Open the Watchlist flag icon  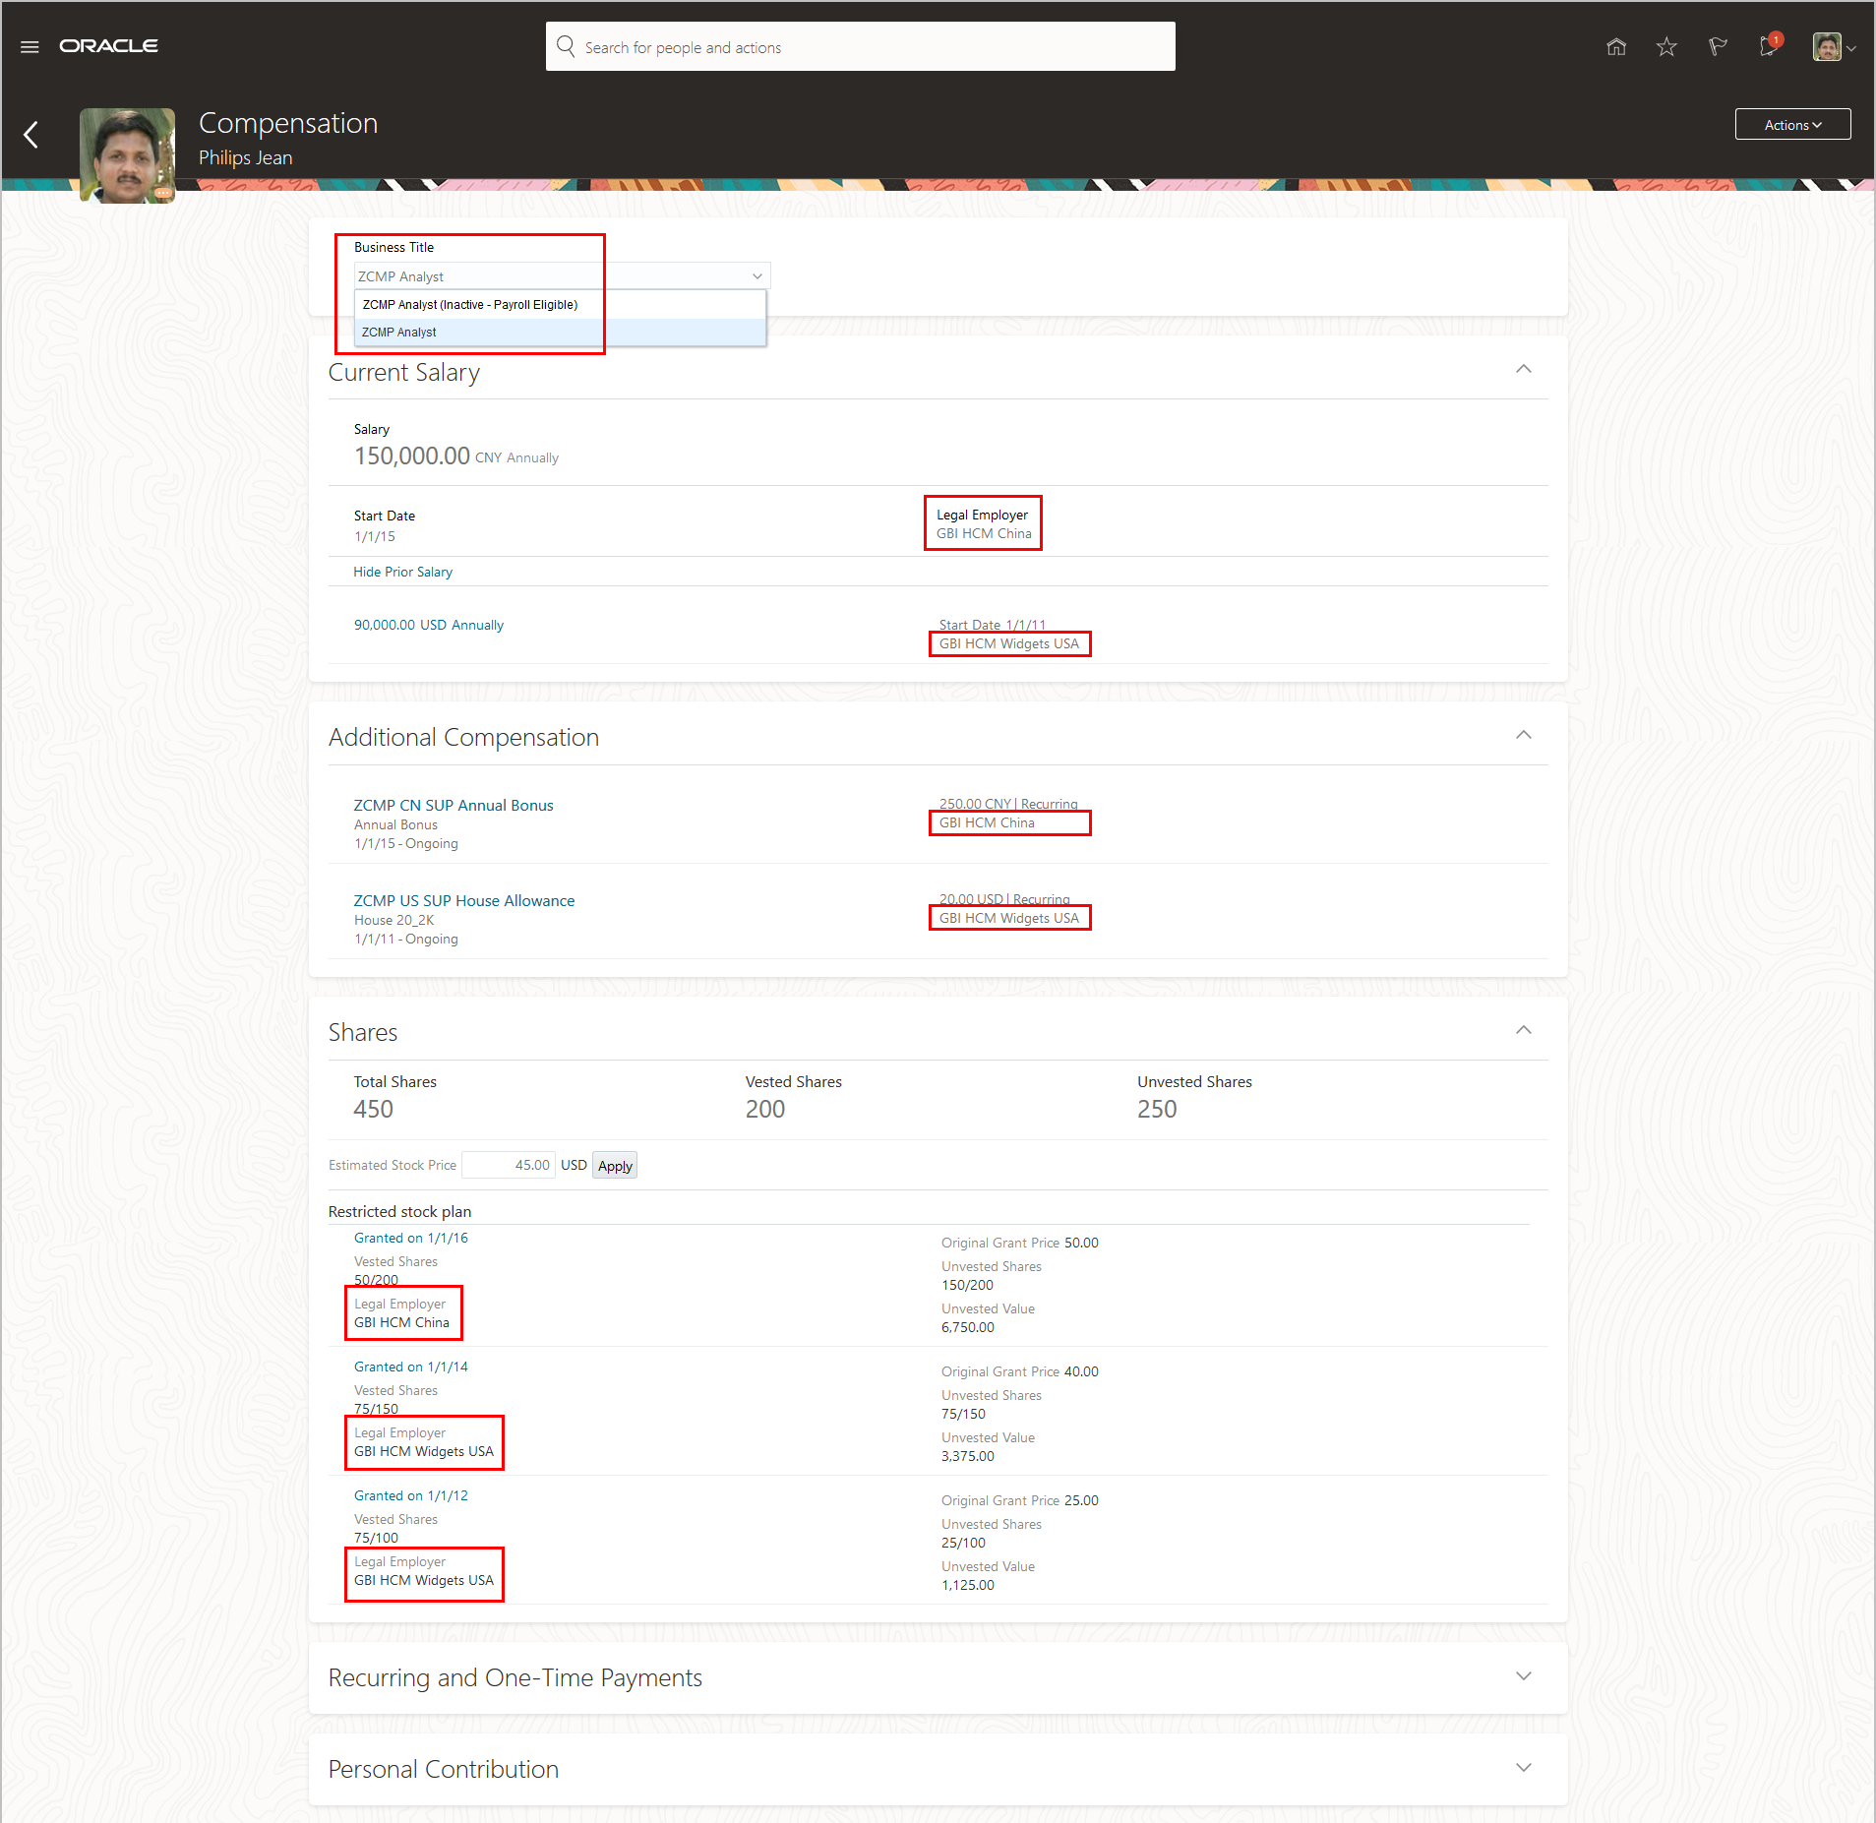1718,46
